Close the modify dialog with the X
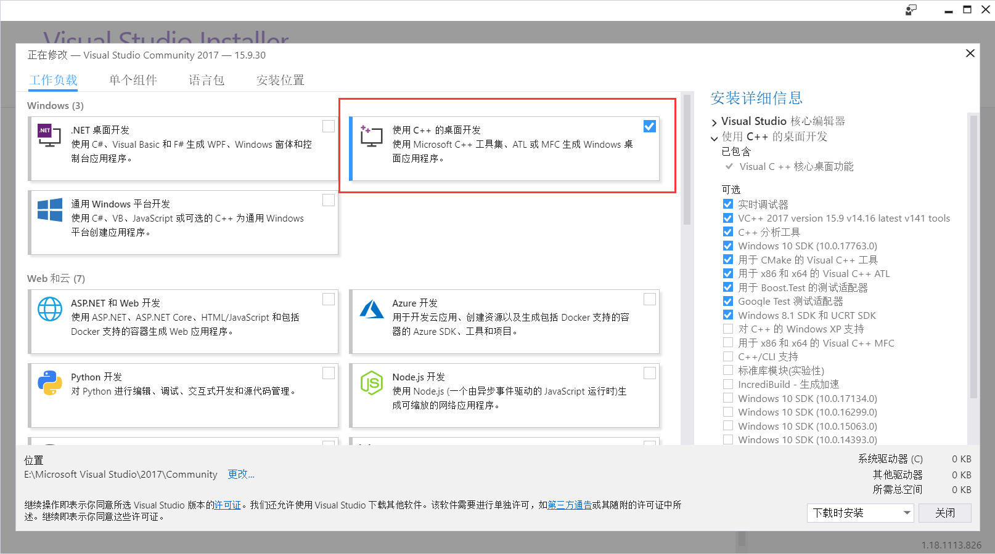This screenshot has height=554, width=995. point(970,54)
